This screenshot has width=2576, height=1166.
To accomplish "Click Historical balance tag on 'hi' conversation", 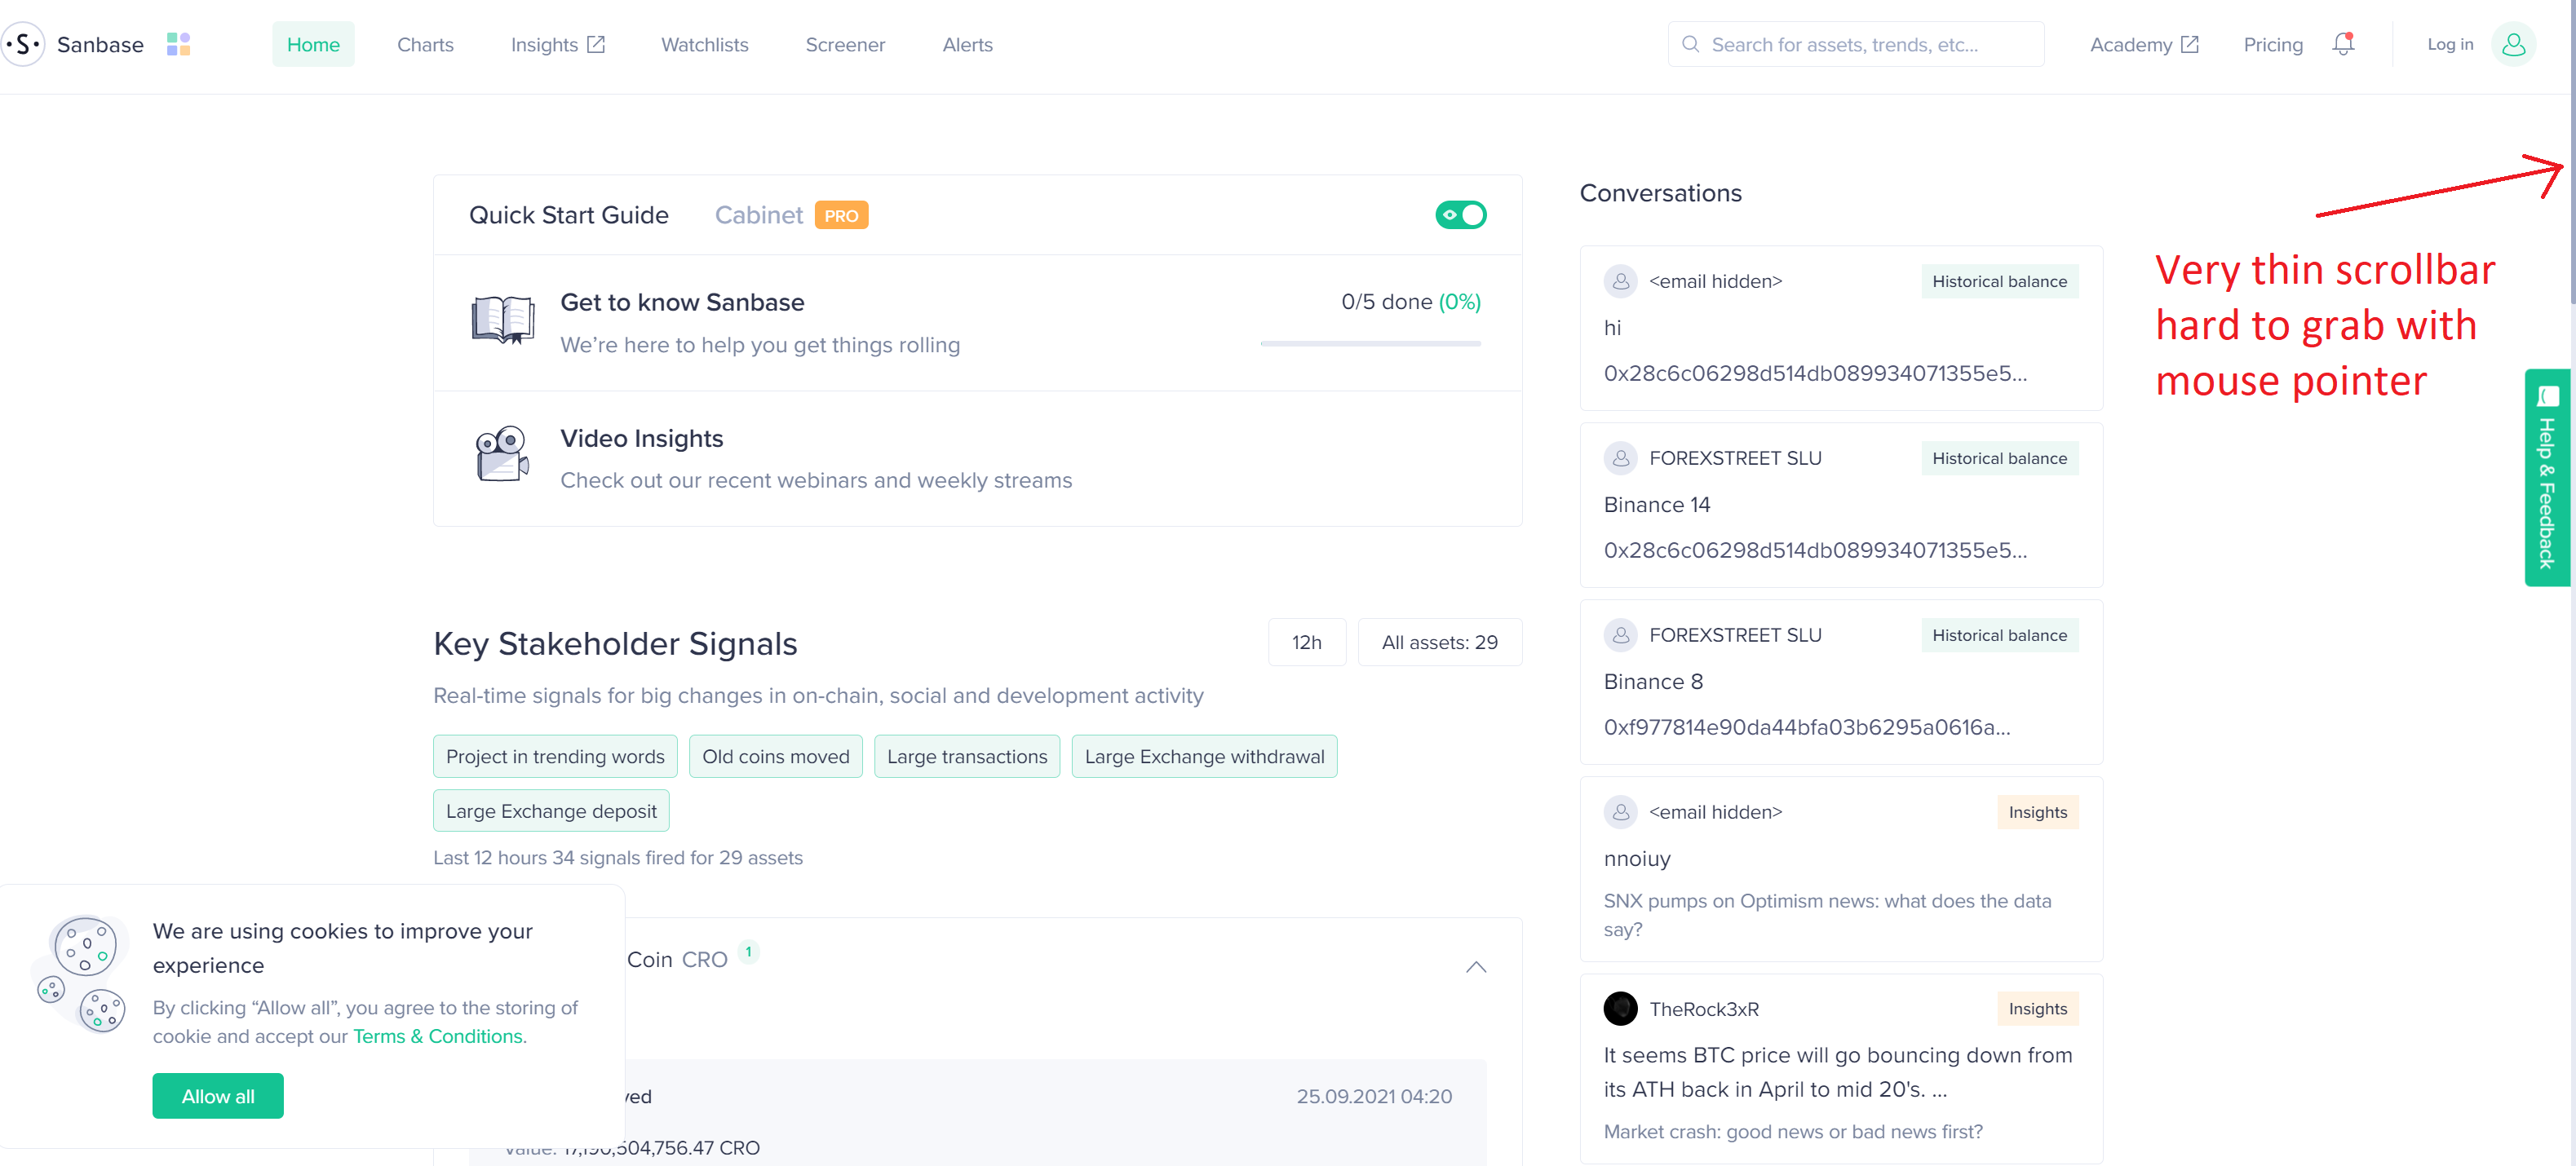I will pyautogui.click(x=1999, y=281).
